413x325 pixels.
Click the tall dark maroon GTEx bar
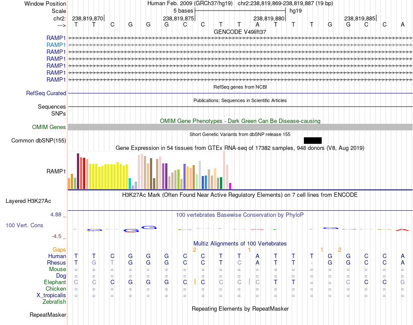click(x=78, y=171)
